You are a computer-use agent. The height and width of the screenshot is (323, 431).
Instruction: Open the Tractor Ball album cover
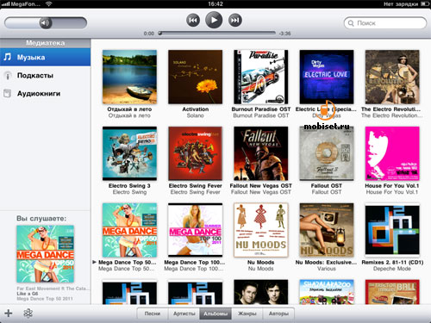click(x=392, y=292)
